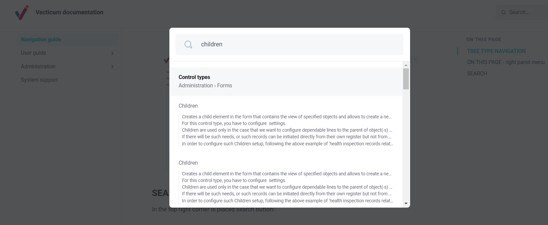Jump to ON THIS PAGE right panel menu

506,62
